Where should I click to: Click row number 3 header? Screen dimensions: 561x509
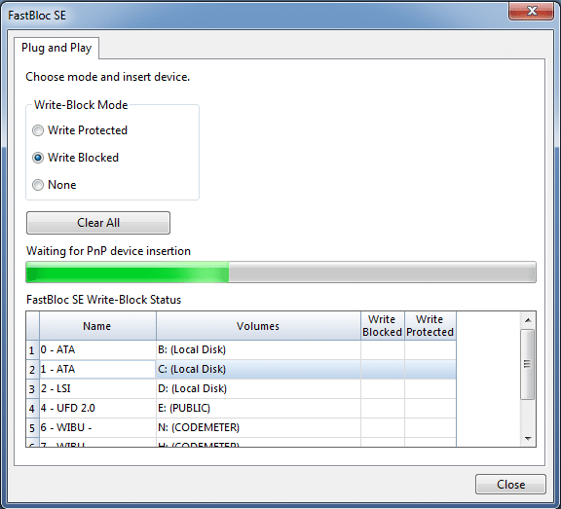tap(32, 388)
